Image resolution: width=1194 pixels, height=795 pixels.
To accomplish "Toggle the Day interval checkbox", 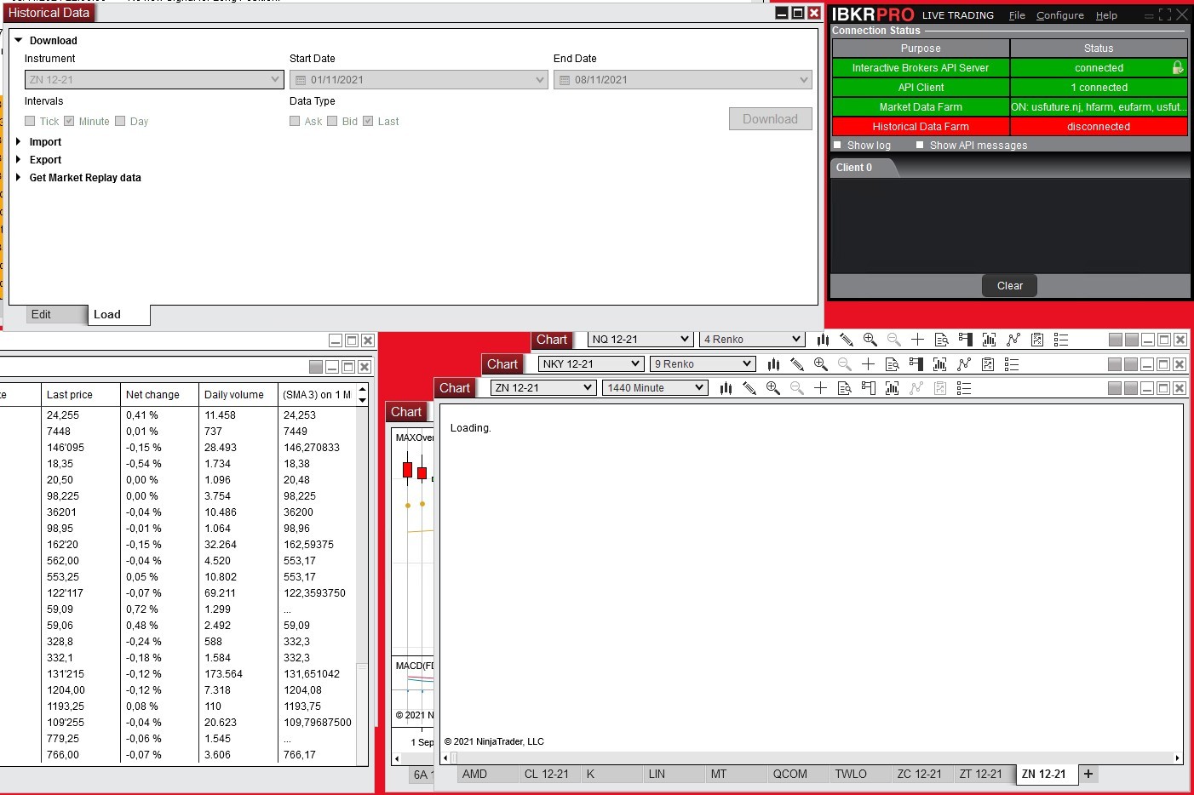I will click(120, 121).
